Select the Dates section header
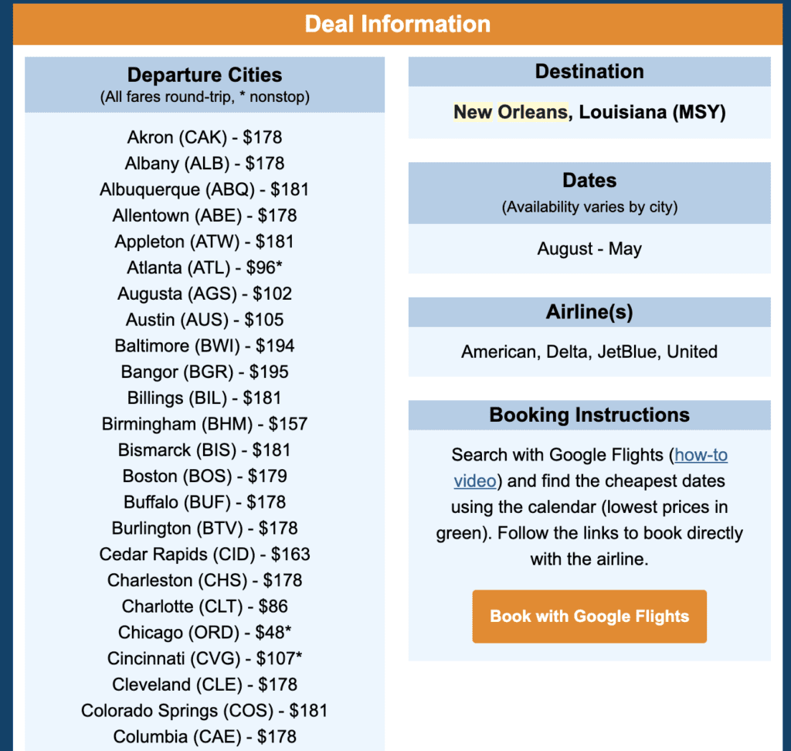The image size is (791, 751). pyautogui.click(x=589, y=180)
